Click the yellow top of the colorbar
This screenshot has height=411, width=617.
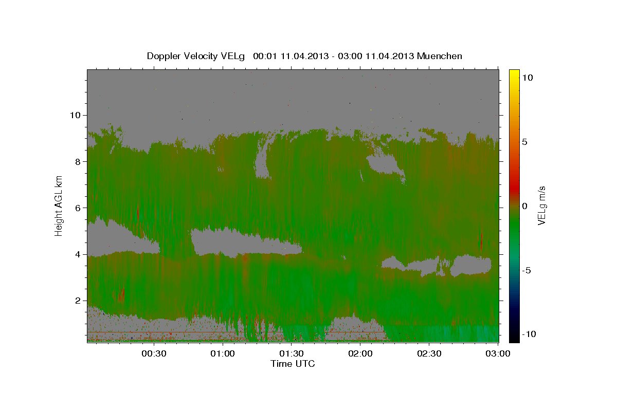pos(514,76)
